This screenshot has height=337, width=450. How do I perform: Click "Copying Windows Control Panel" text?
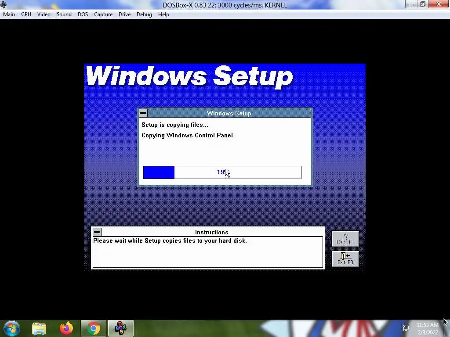click(187, 135)
